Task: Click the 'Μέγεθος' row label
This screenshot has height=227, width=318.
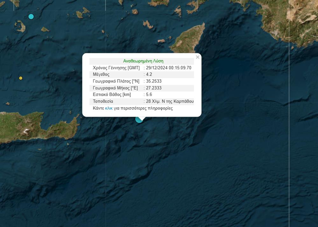Action: 101,75
